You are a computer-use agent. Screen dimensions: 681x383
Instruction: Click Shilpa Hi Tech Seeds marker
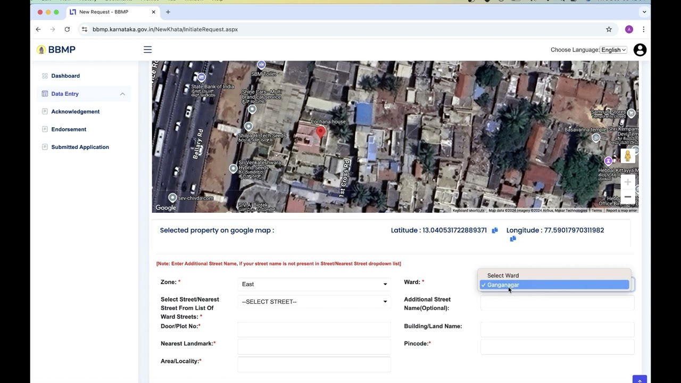point(248,127)
